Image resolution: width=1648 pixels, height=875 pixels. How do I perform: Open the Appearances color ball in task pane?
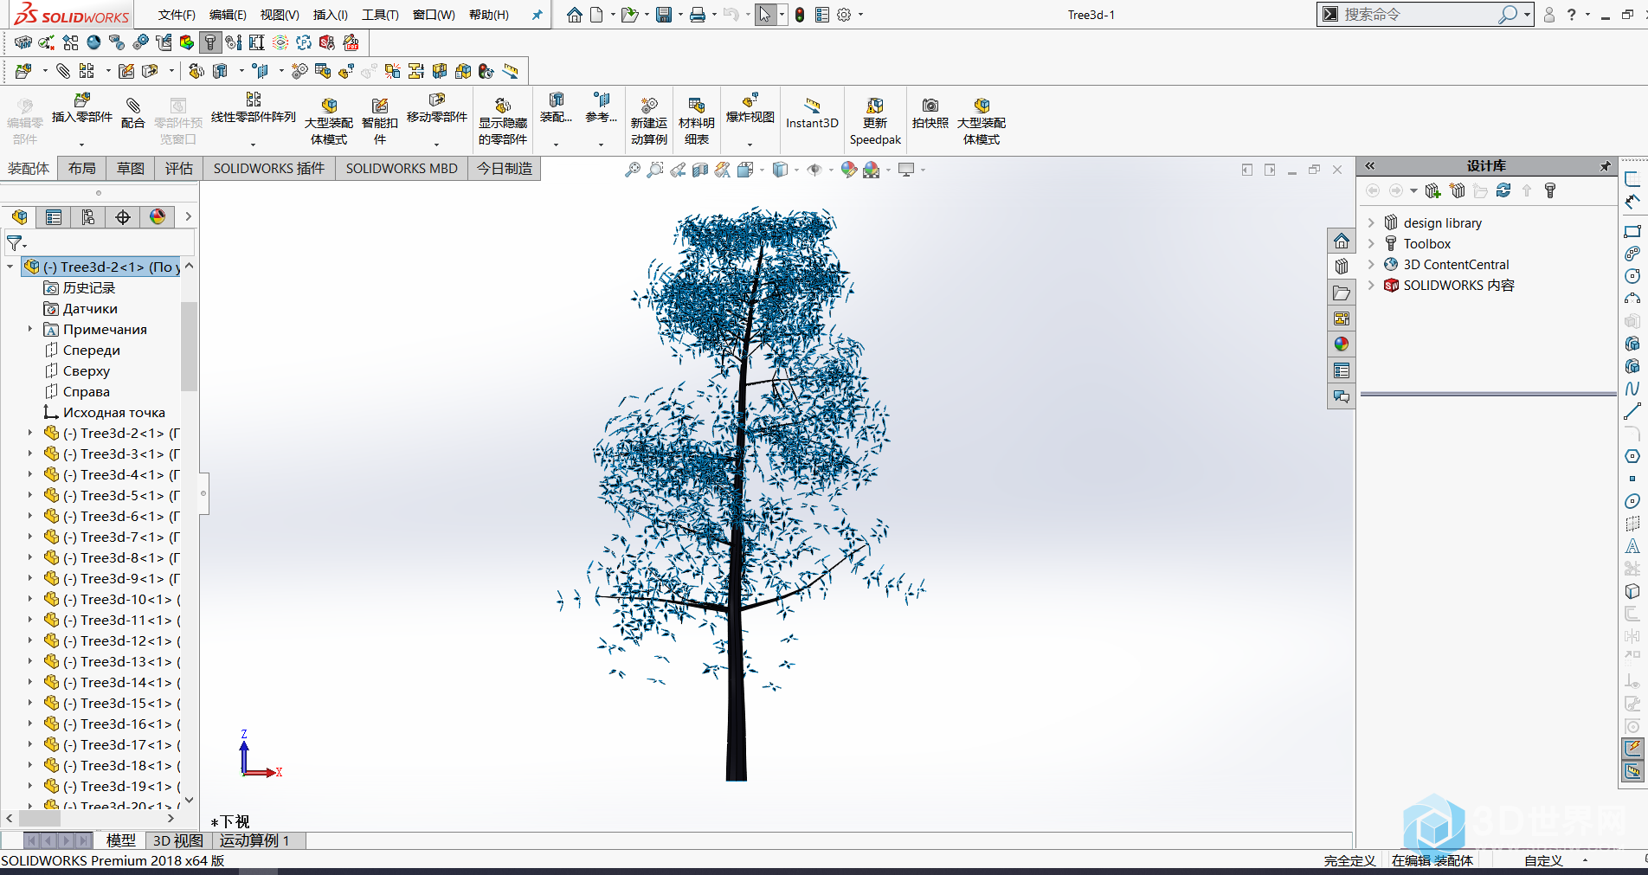(1341, 344)
